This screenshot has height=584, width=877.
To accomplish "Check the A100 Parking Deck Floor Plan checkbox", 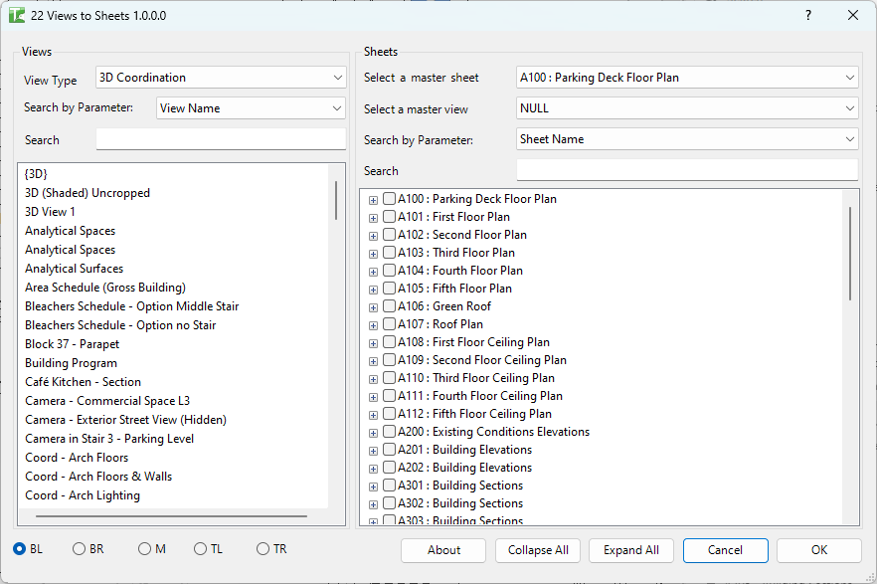I will [x=388, y=199].
